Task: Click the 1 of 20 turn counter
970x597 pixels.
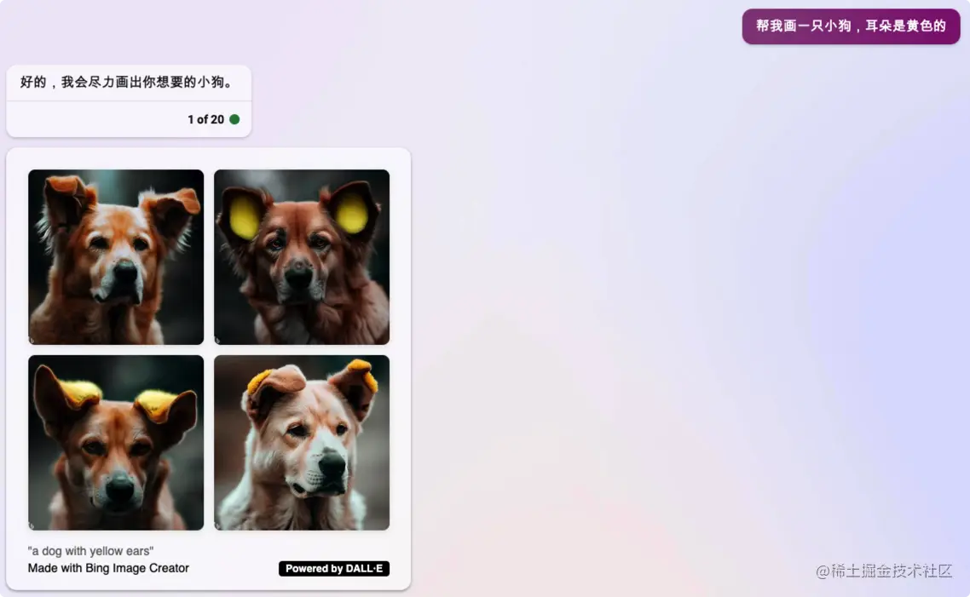Action: (205, 119)
